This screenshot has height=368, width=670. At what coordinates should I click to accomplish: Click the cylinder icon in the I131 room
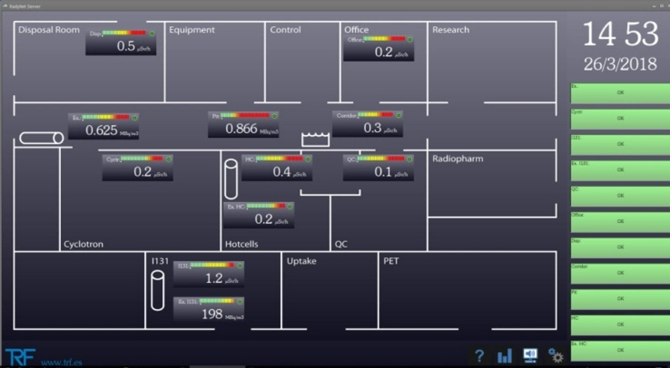pos(157,290)
